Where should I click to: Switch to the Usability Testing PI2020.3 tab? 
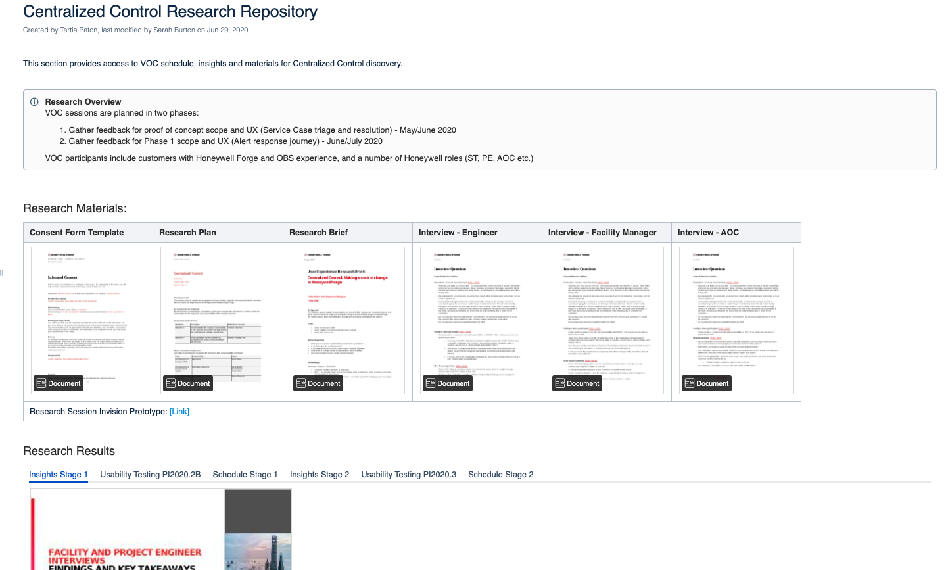coord(408,474)
